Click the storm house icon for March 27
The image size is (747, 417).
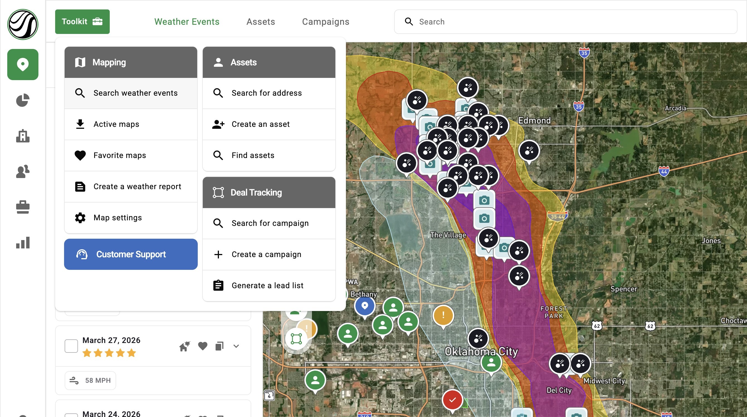[x=184, y=346]
